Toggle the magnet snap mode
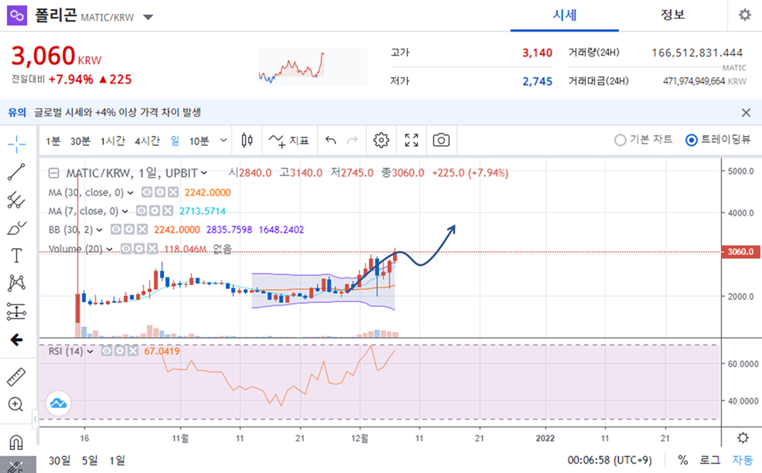762x473 pixels. coord(16,442)
